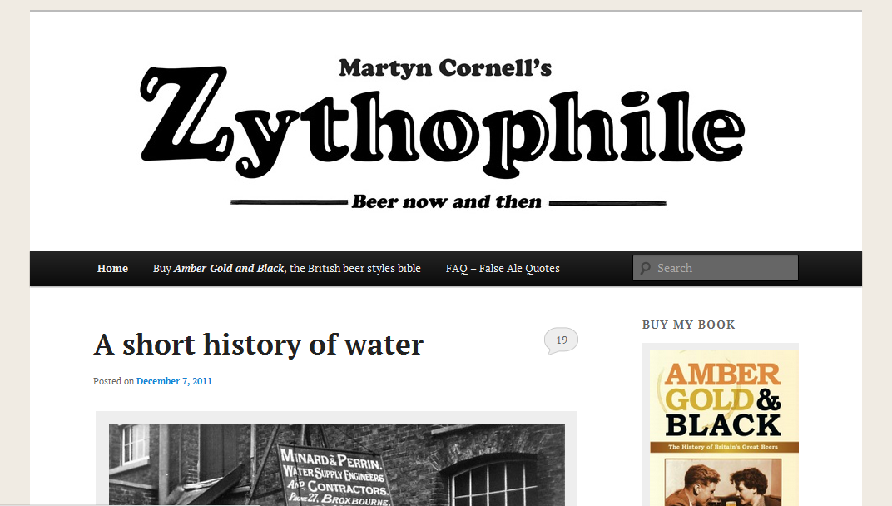Click the arched window in the photo
The image size is (892, 506).
click(493, 483)
